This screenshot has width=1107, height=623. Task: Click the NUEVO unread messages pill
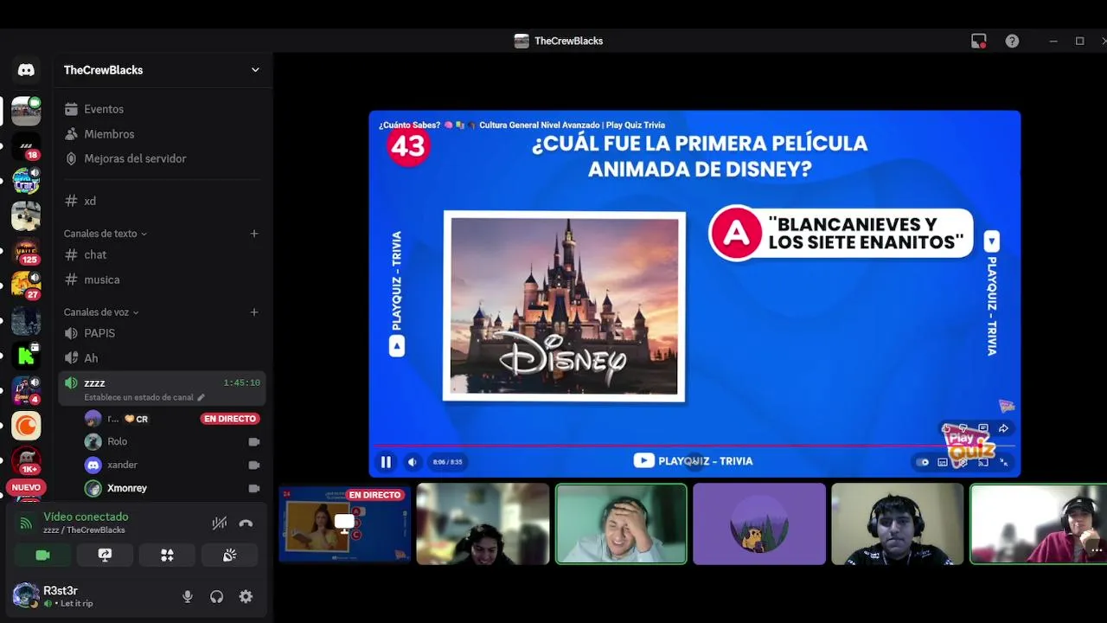[26, 487]
